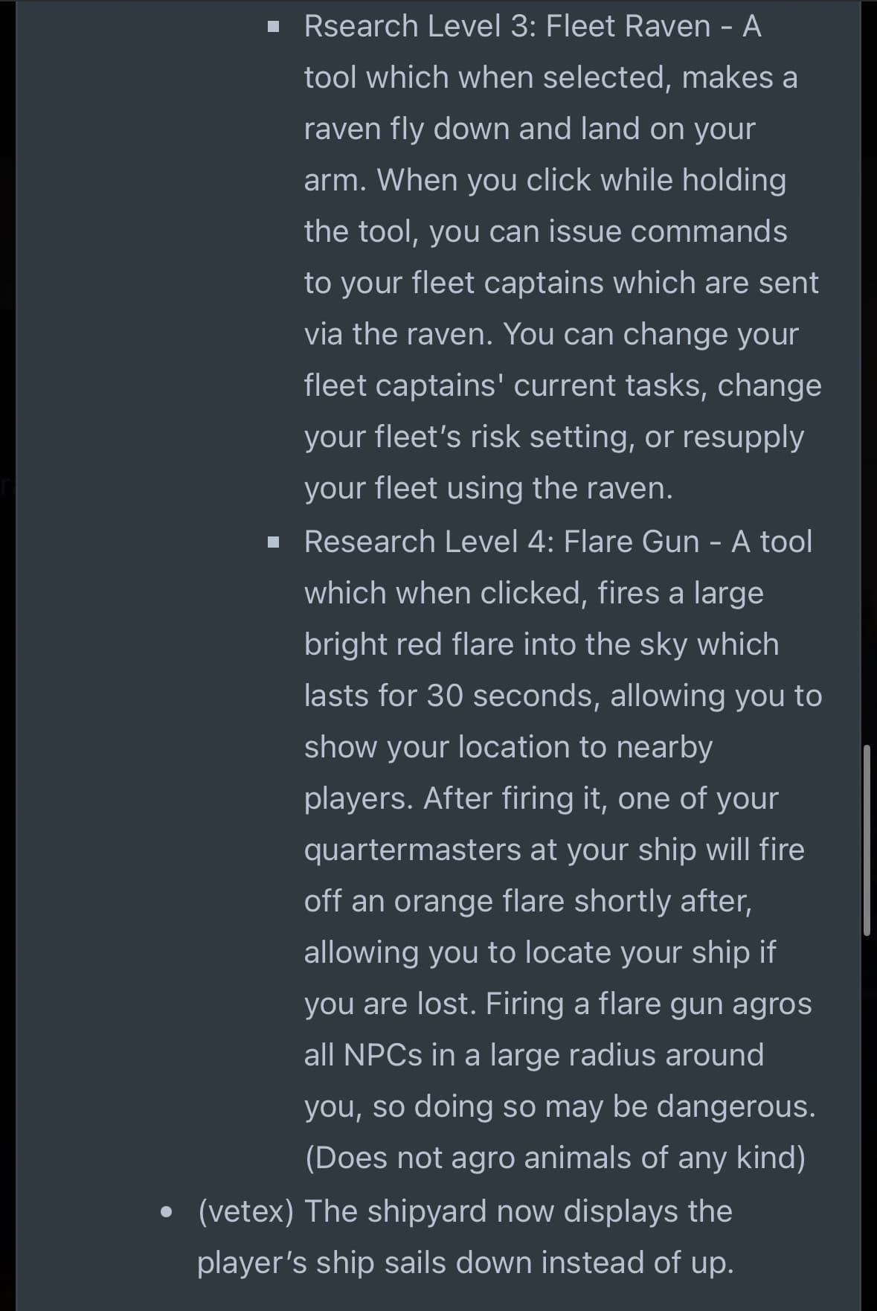This screenshot has width=877, height=1311.
Task: Click the line "raven fly down and land on your"
Action: coord(529,129)
